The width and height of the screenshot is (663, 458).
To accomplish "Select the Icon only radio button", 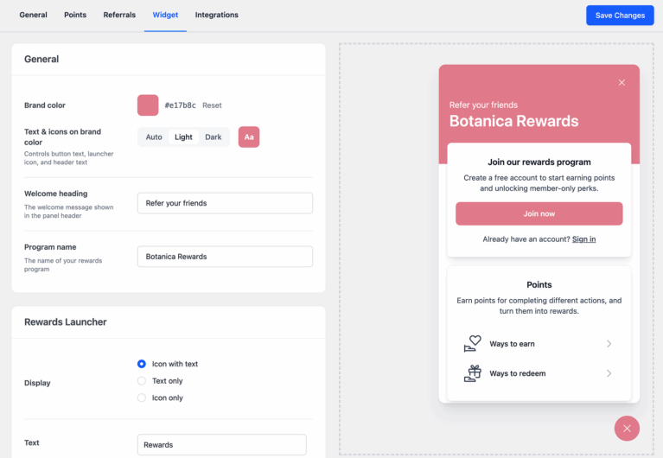I will coord(142,398).
